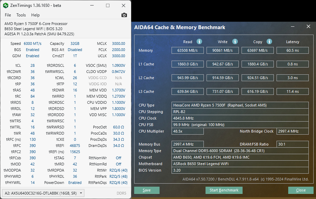Viewport: 316px width, 199px height.
Task: Click the CPU Stepping value RPL-B2
Action: point(240,112)
